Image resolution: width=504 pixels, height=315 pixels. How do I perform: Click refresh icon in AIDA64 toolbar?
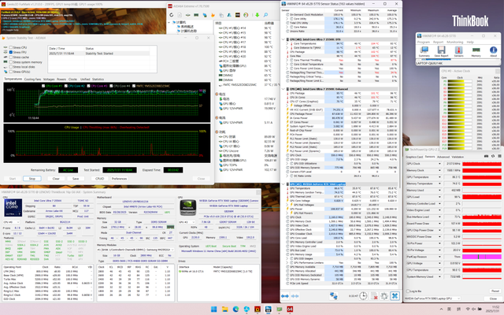pyautogui.click(x=172, y=15)
